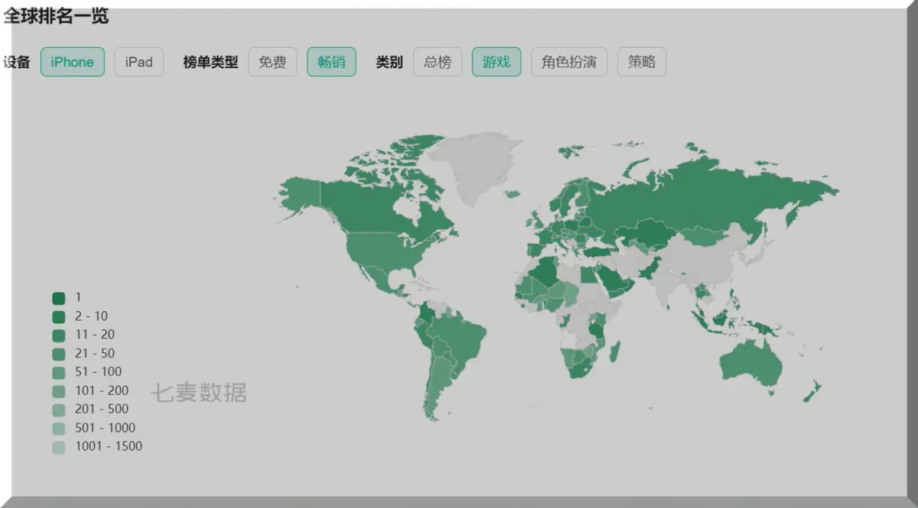Click the 51 - 100 legend entry

[x=59, y=372]
